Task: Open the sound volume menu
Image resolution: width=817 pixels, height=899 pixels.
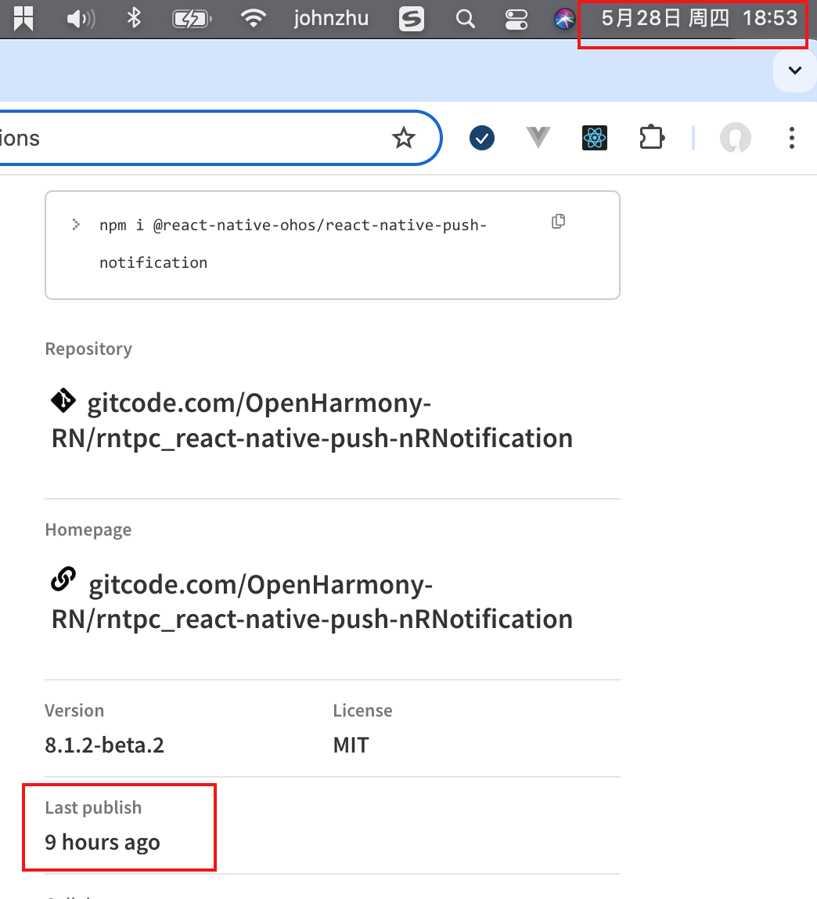Action: [81, 19]
